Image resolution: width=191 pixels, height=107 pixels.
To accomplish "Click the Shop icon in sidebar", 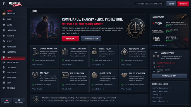I will tap(4, 83).
